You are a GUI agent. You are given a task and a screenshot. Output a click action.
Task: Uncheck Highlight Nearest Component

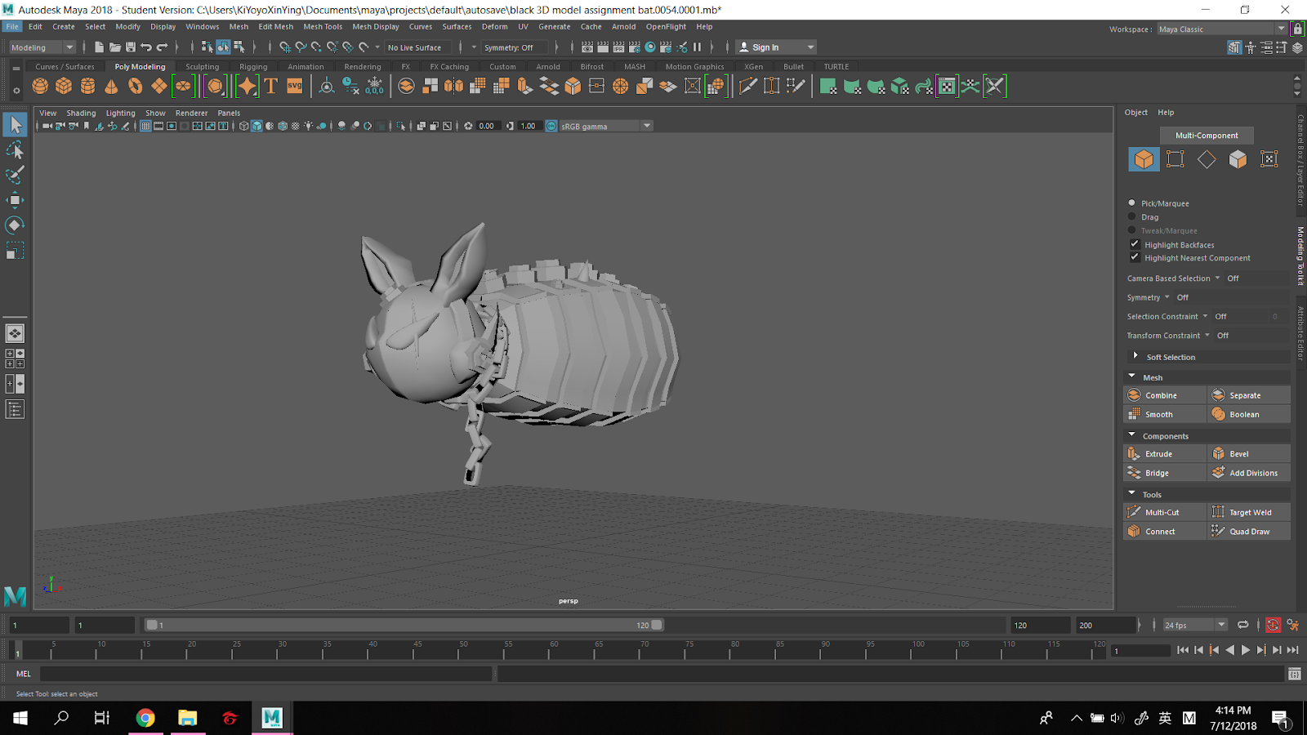pyautogui.click(x=1135, y=257)
